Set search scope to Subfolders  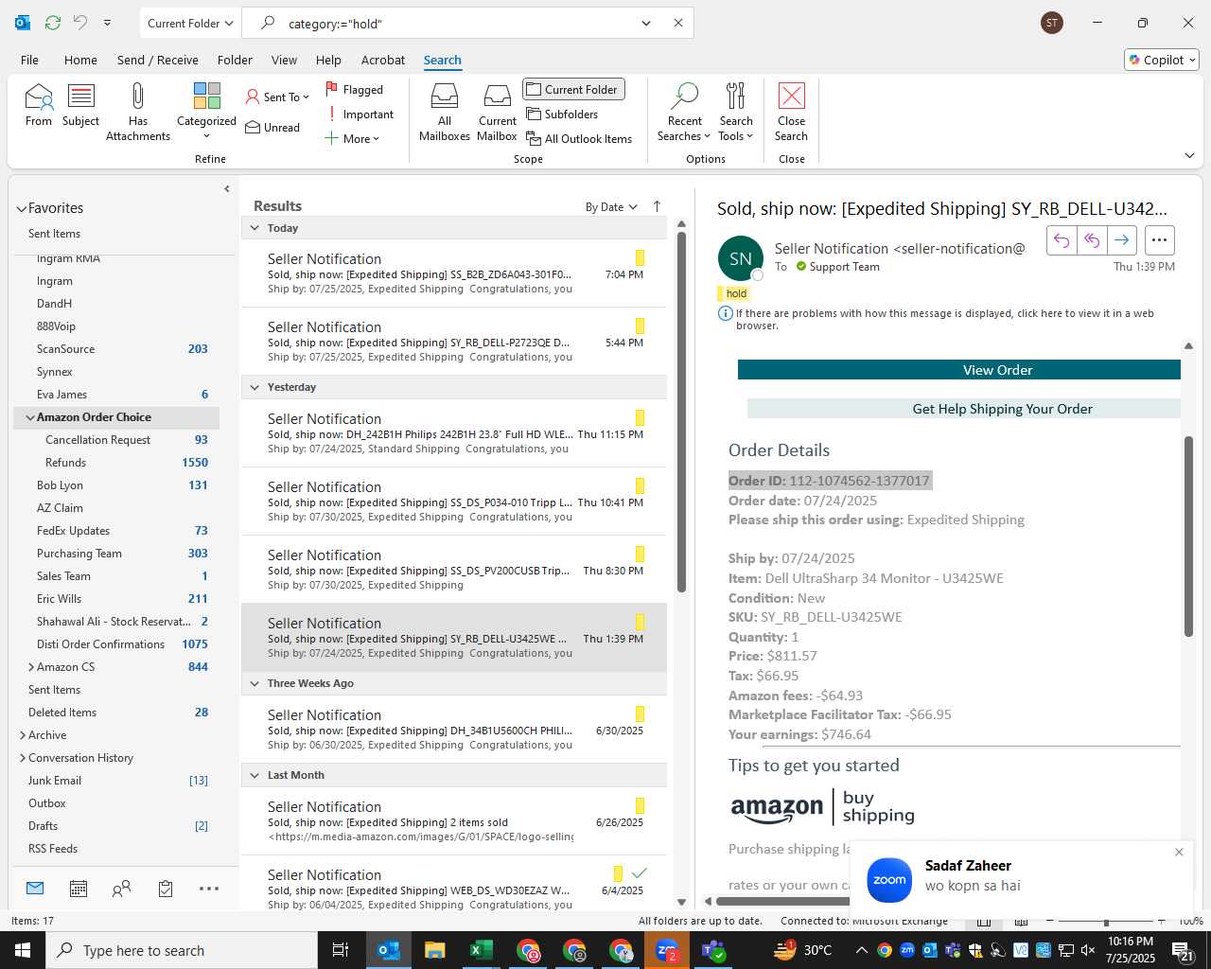point(563,115)
